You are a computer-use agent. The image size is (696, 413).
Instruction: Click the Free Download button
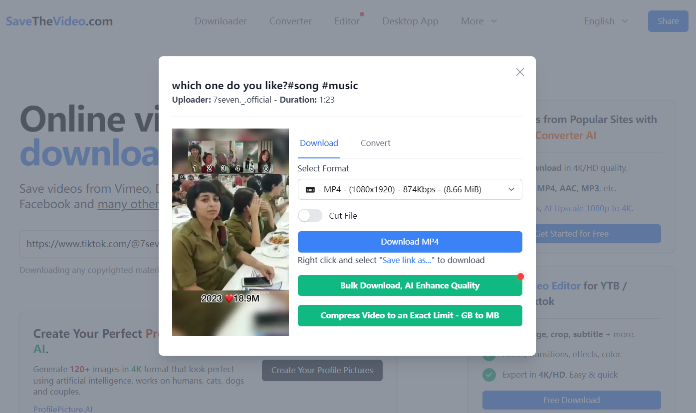click(x=572, y=400)
